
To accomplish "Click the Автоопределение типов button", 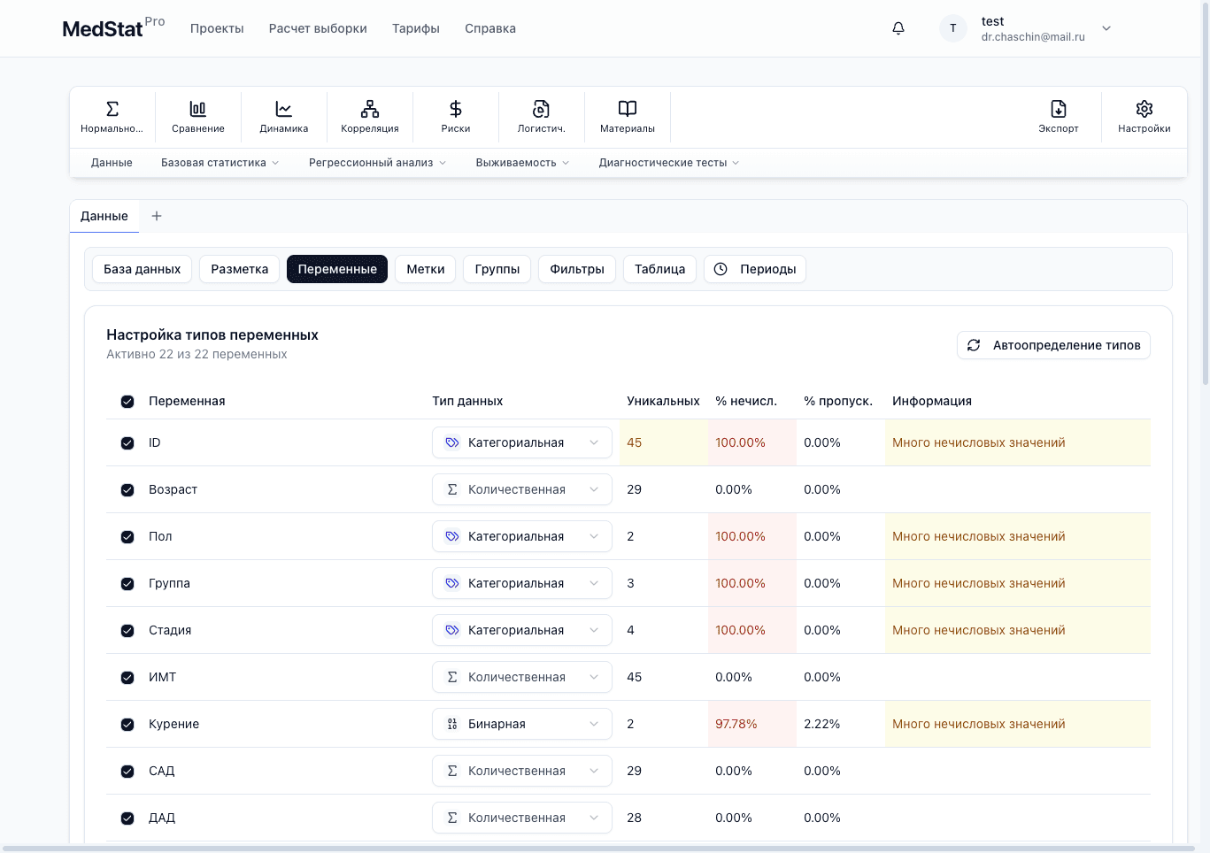I will click(x=1053, y=345).
